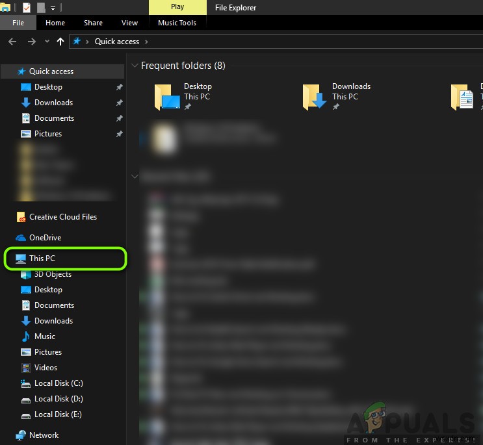The width and height of the screenshot is (483, 445).
Task: Click the Network globe icon
Action: (21, 435)
